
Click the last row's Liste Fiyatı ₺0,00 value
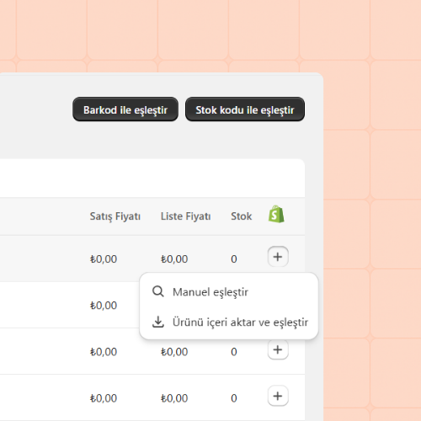click(174, 398)
